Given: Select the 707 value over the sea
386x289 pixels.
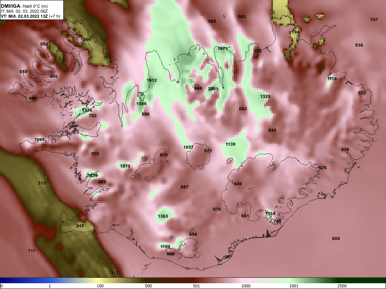Looking at the screenshot, I should [x=374, y=20].
